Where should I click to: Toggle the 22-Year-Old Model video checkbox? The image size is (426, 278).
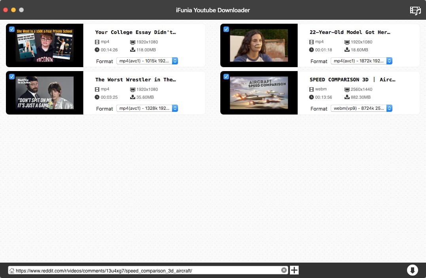(226, 29)
